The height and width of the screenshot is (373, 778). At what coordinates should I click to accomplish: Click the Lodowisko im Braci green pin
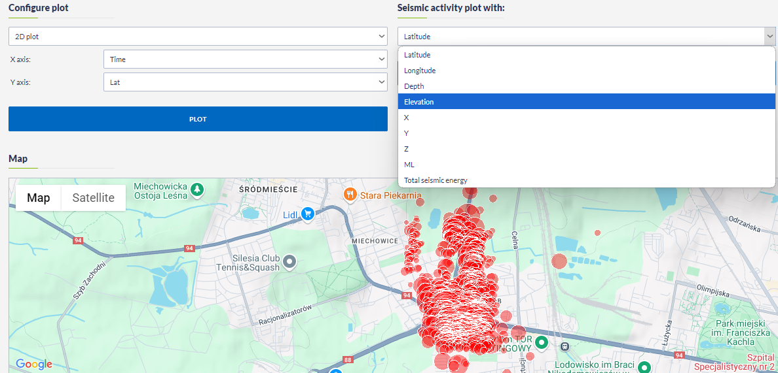pyautogui.click(x=644, y=368)
